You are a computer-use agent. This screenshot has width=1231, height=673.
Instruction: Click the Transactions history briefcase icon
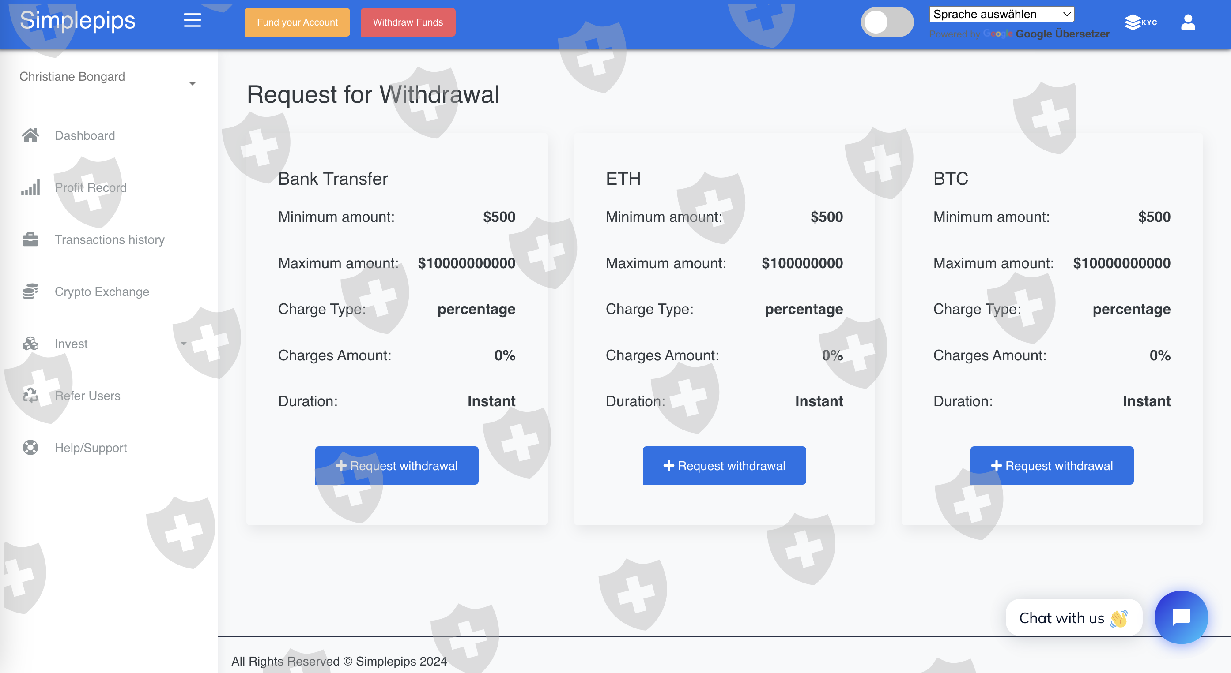(x=30, y=239)
